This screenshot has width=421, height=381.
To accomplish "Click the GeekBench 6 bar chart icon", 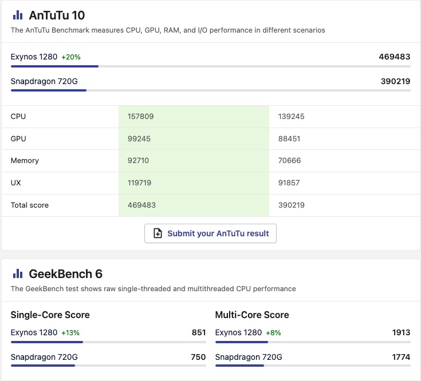I will (18, 274).
